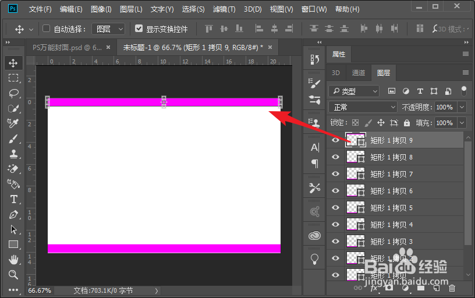Open the History panel icon
Viewport: 475px width, 298px height.
[x=314, y=60]
